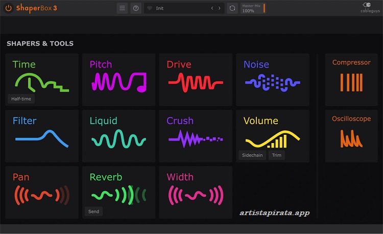Click the preset reload circular arrow icon
This screenshot has height=234, width=383.
pos(232,8)
